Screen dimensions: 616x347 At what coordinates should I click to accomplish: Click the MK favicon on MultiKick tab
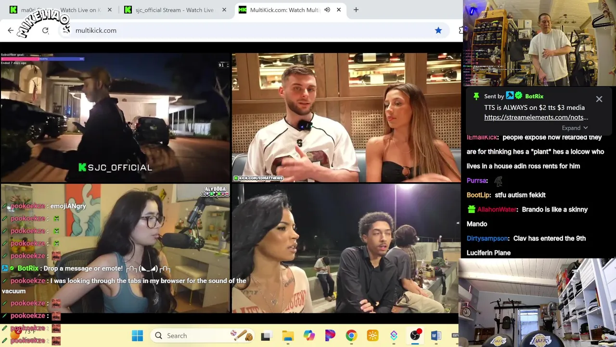pos(243,10)
